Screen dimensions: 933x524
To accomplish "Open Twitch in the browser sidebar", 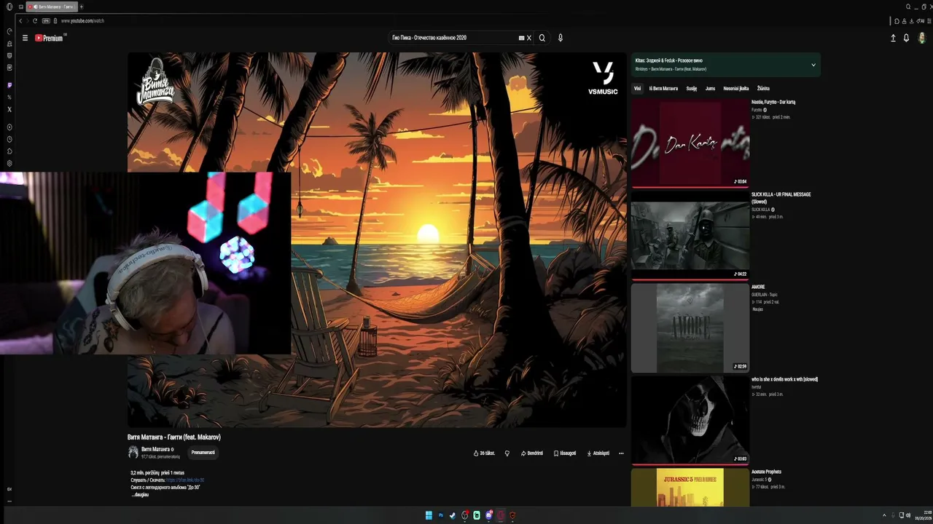I will click(x=9, y=85).
